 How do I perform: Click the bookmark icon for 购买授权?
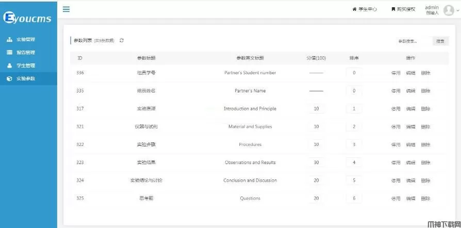click(393, 9)
